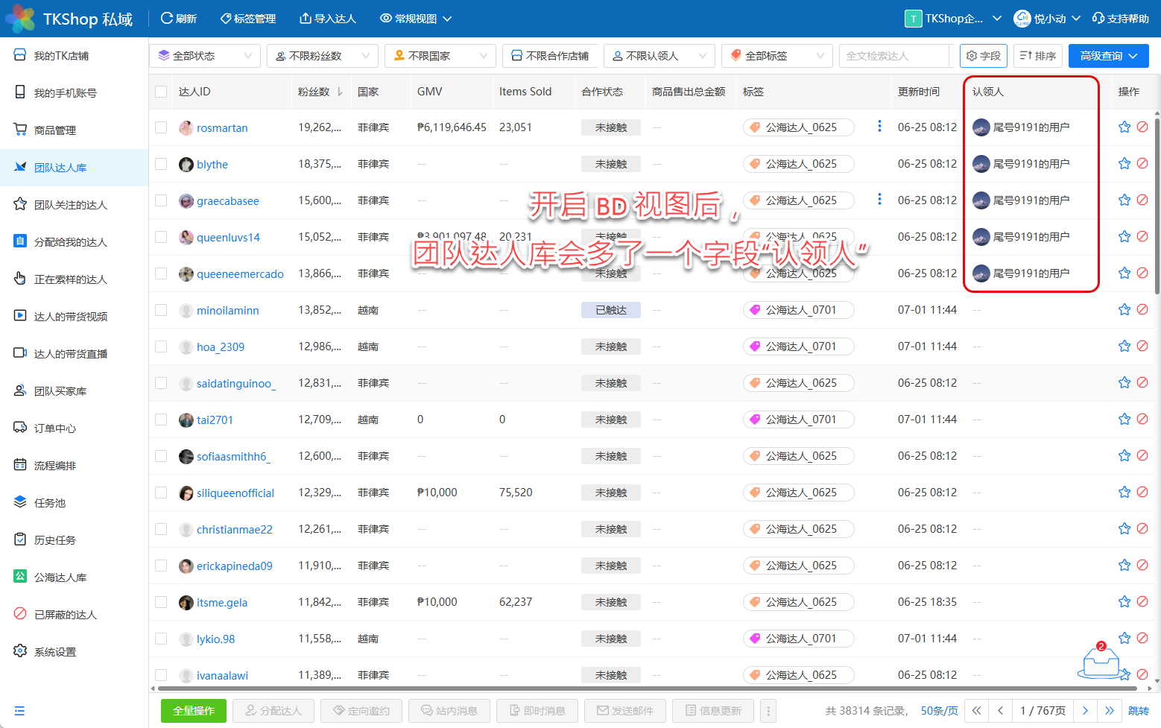
Task: Collapse the sidebar with bottom menu icon
Action: [x=19, y=711]
